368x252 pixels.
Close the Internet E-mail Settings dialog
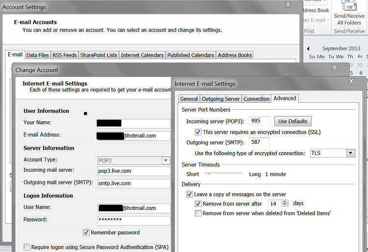(x=351, y=81)
